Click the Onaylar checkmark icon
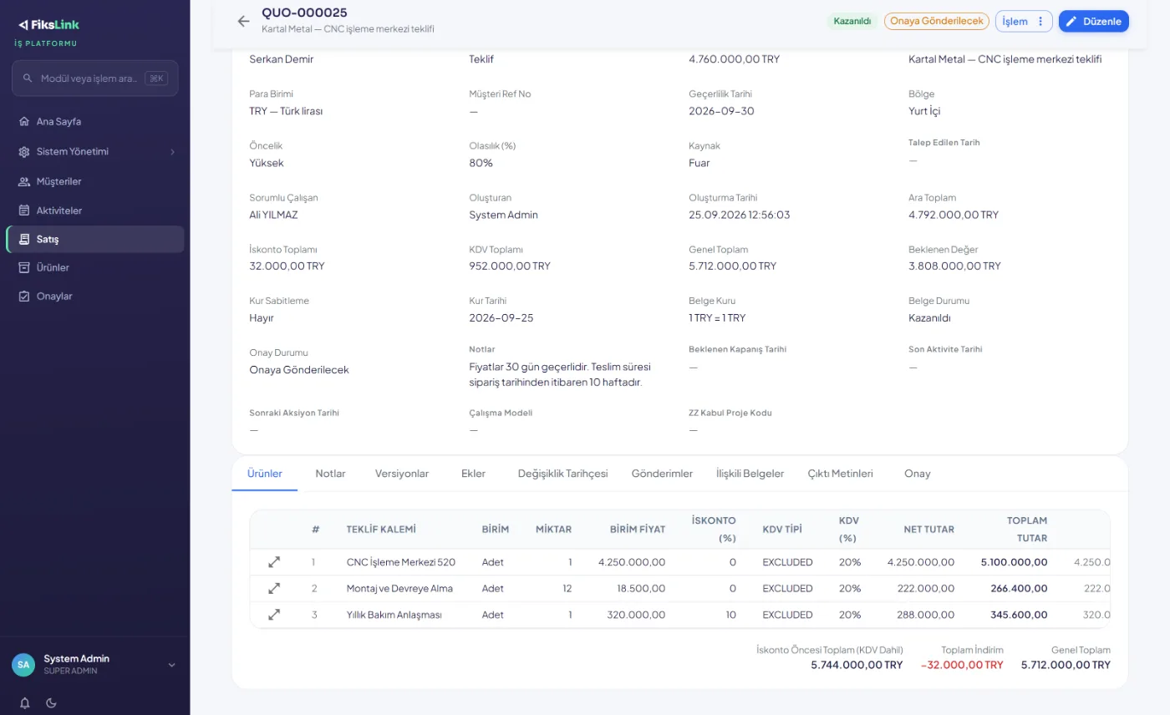 point(24,297)
